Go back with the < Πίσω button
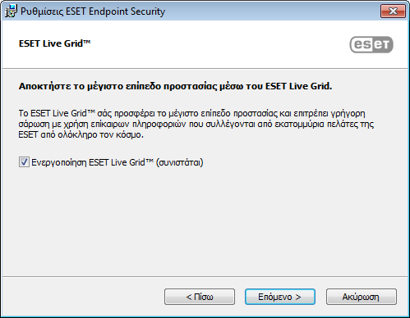 click(200, 297)
